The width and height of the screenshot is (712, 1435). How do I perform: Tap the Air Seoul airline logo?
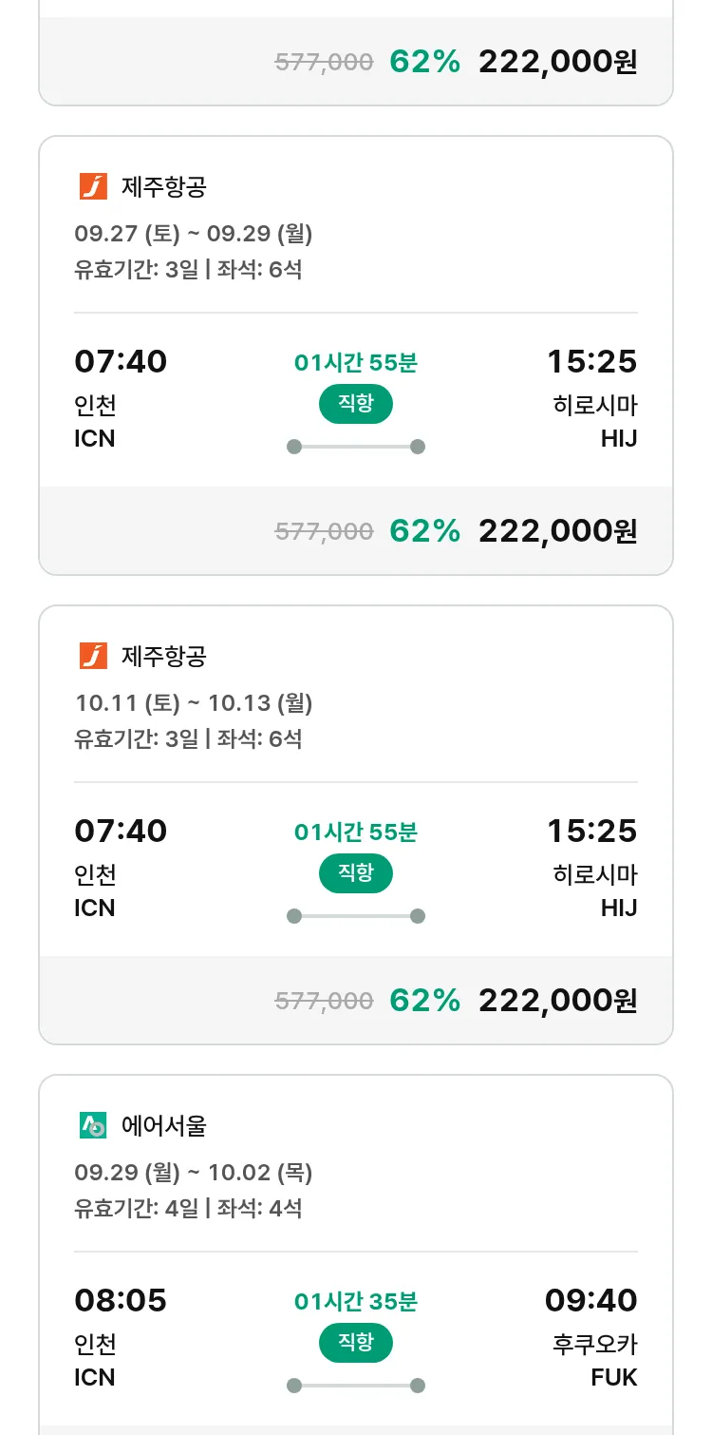93,1125
